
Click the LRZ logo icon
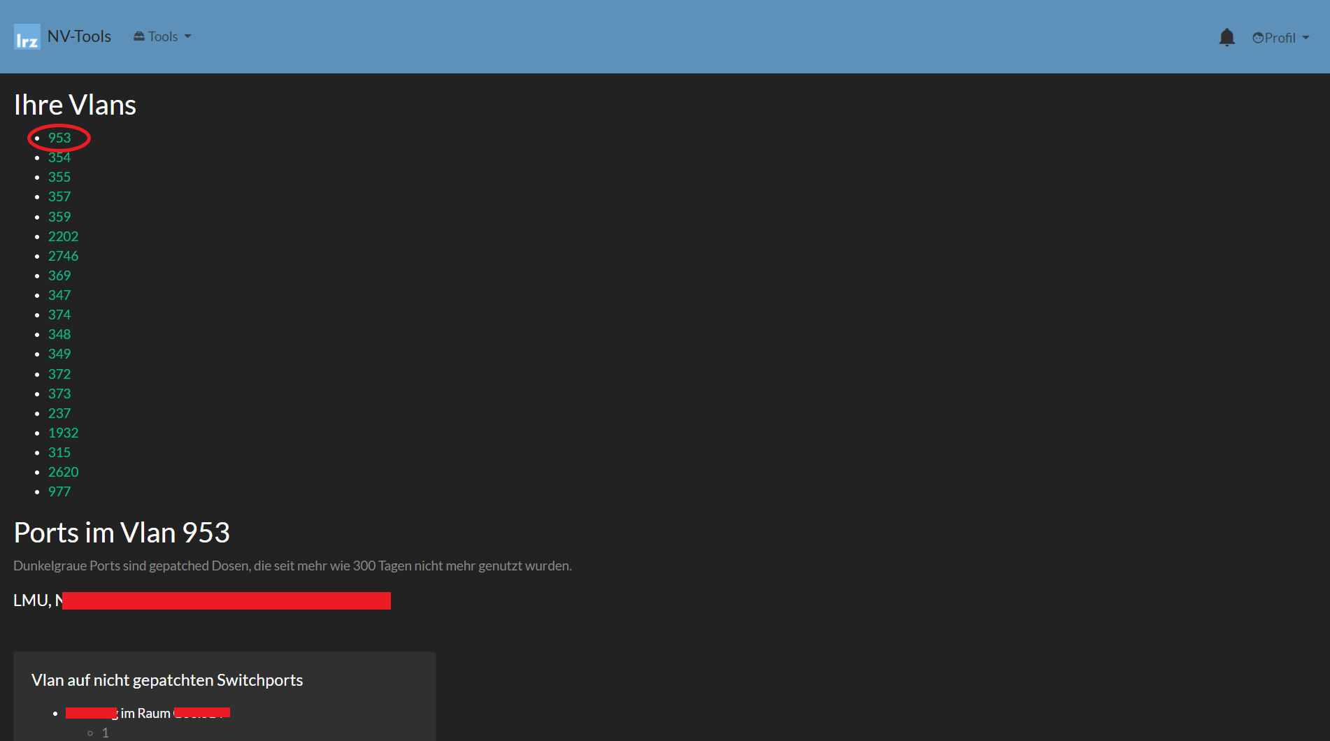[27, 37]
